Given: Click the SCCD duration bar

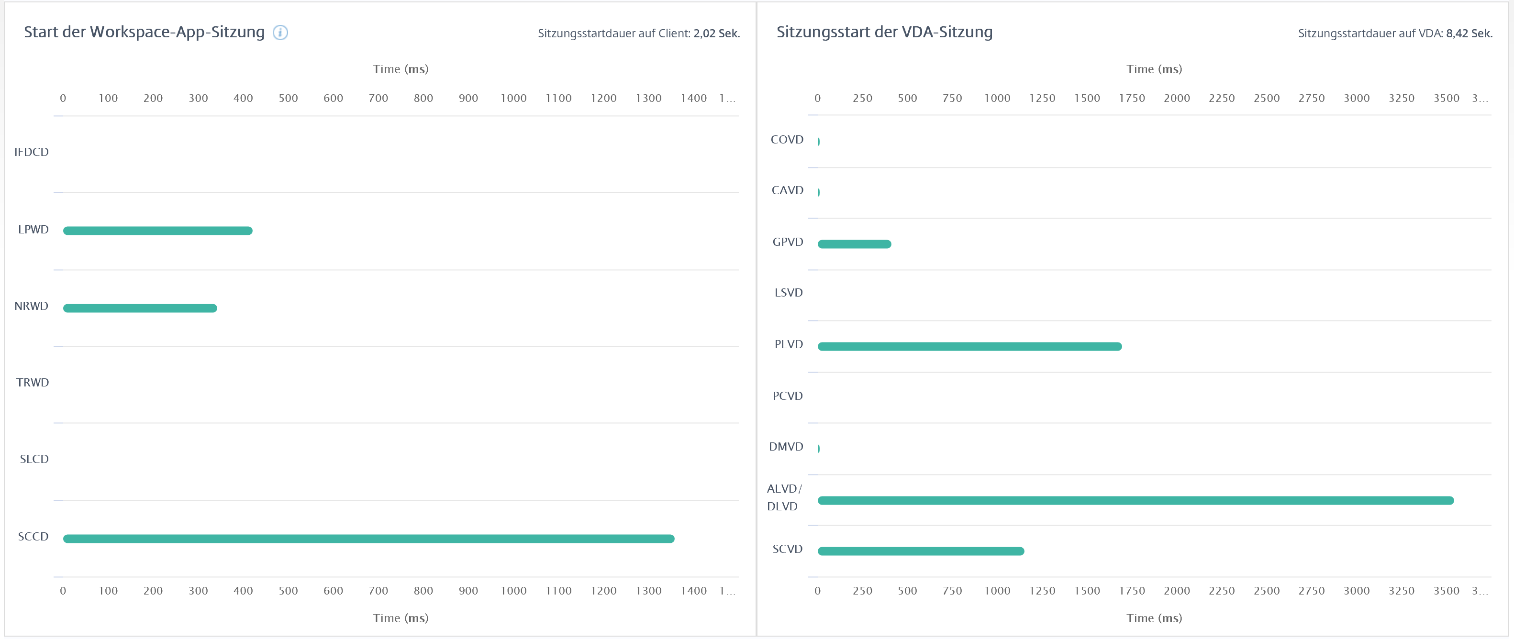Looking at the screenshot, I should (368, 539).
